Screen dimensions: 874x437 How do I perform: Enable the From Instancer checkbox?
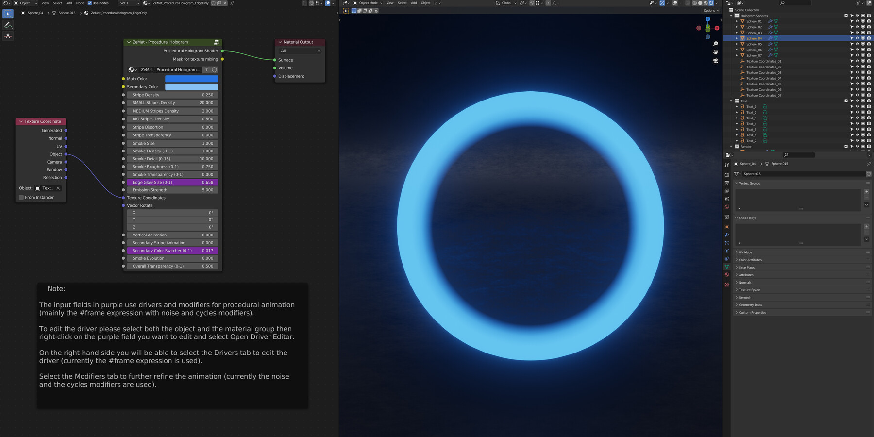(21, 197)
